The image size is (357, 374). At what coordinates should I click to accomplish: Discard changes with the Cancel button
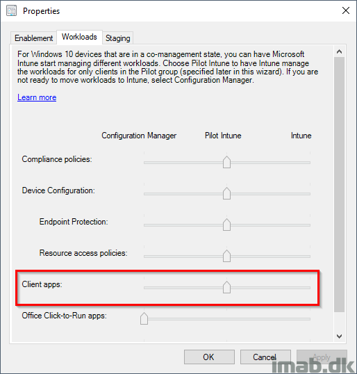coord(265,357)
